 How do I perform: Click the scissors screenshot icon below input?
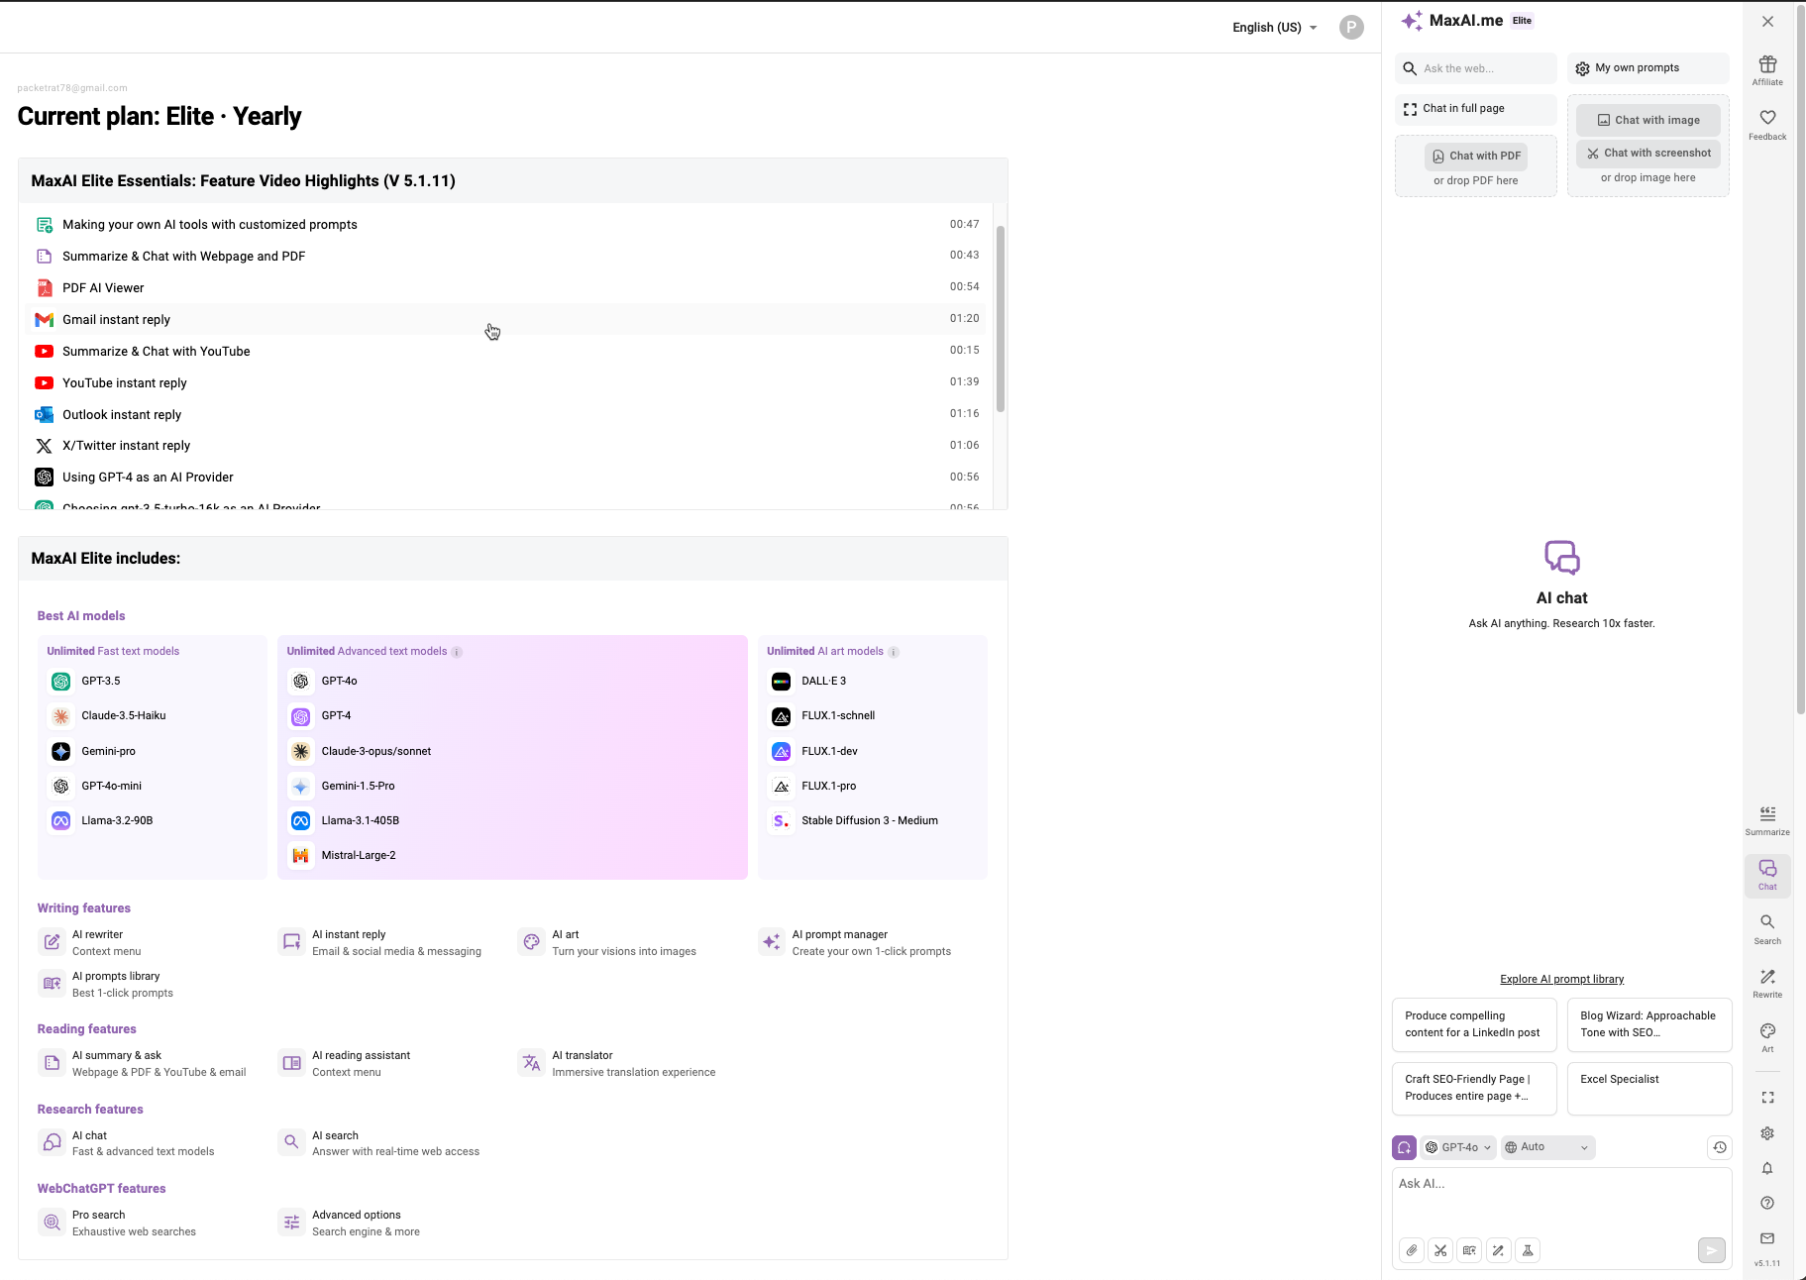(1440, 1250)
